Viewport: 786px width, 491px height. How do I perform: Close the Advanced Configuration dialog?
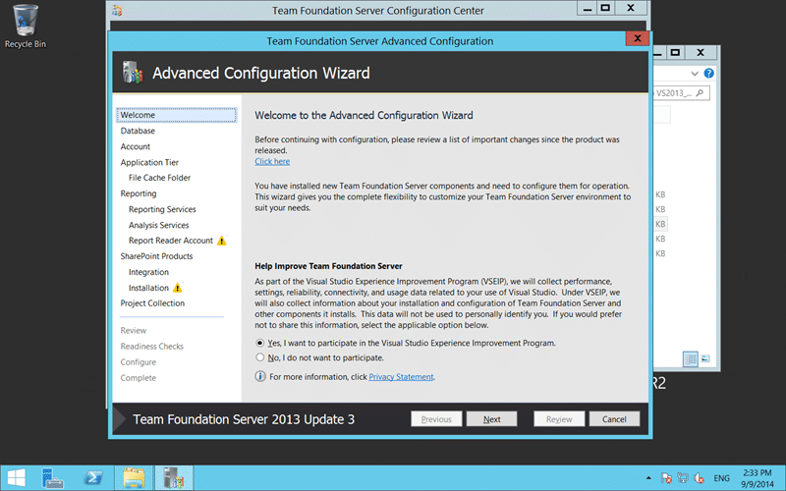coord(637,38)
